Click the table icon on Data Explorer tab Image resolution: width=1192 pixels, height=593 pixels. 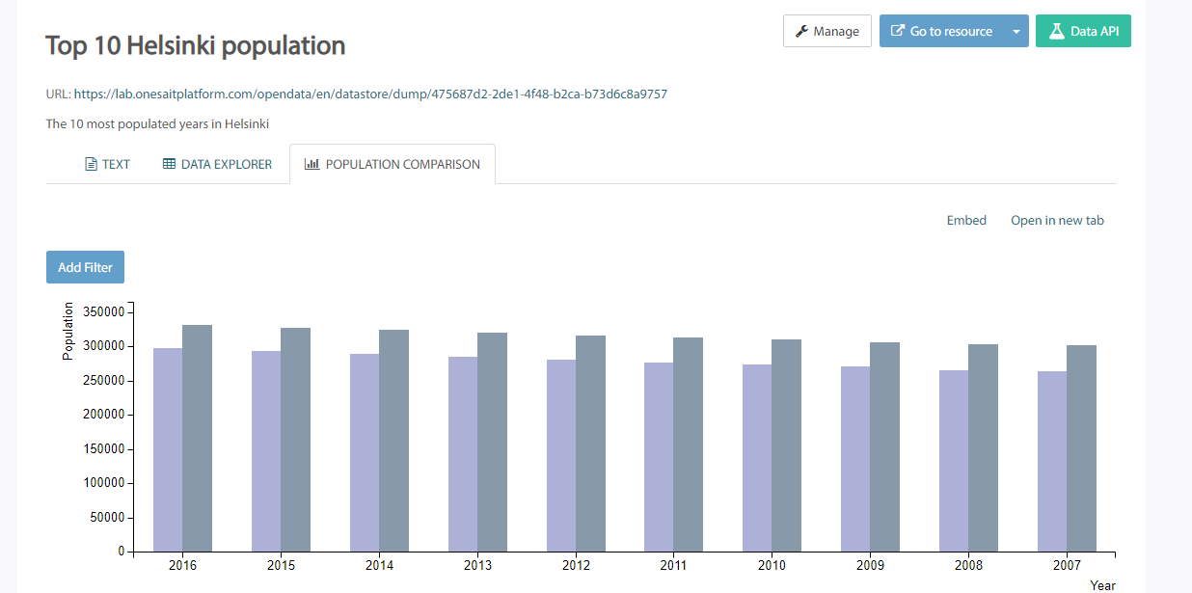click(x=169, y=164)
